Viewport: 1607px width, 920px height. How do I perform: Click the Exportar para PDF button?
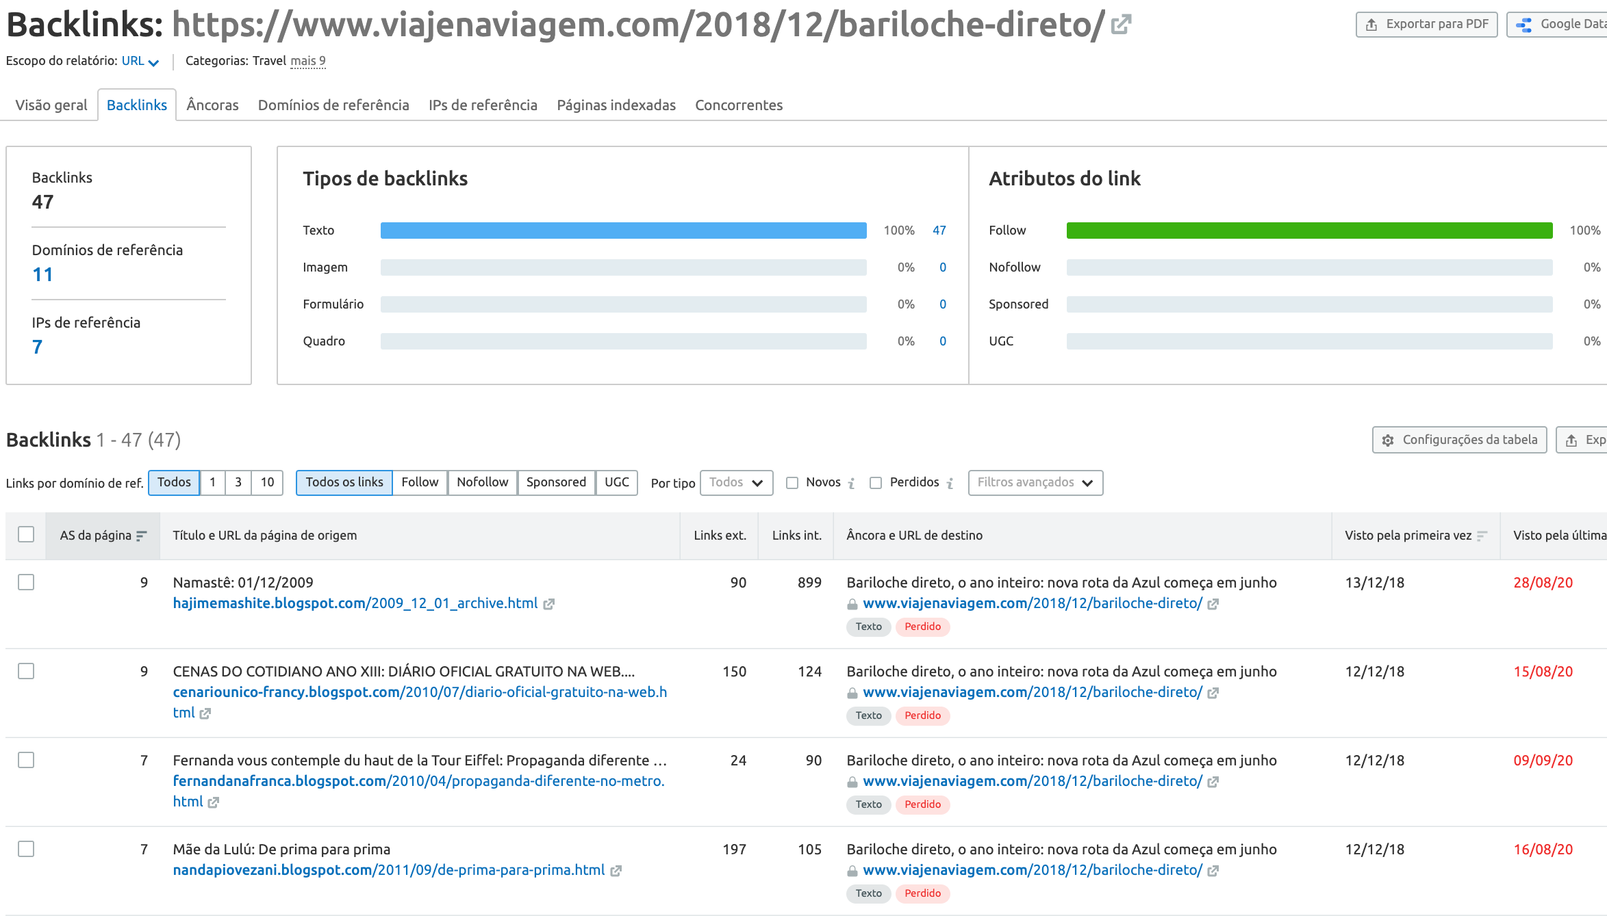(1426, 25)
